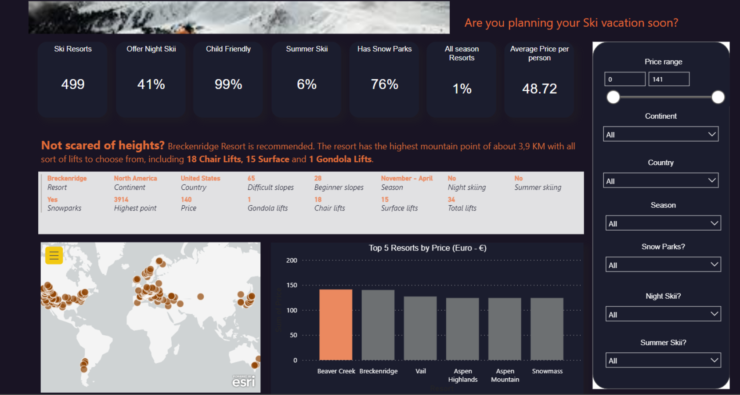
Task: Click the Ski Resorts 499 card
Action: click(x=73, y=79)
